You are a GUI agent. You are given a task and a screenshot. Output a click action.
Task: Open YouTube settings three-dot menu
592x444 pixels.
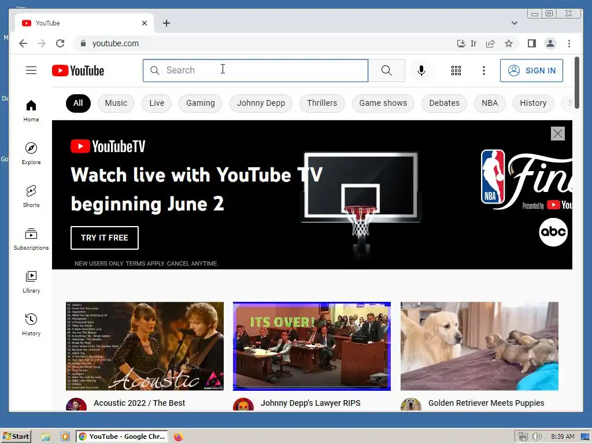(484, 70)
